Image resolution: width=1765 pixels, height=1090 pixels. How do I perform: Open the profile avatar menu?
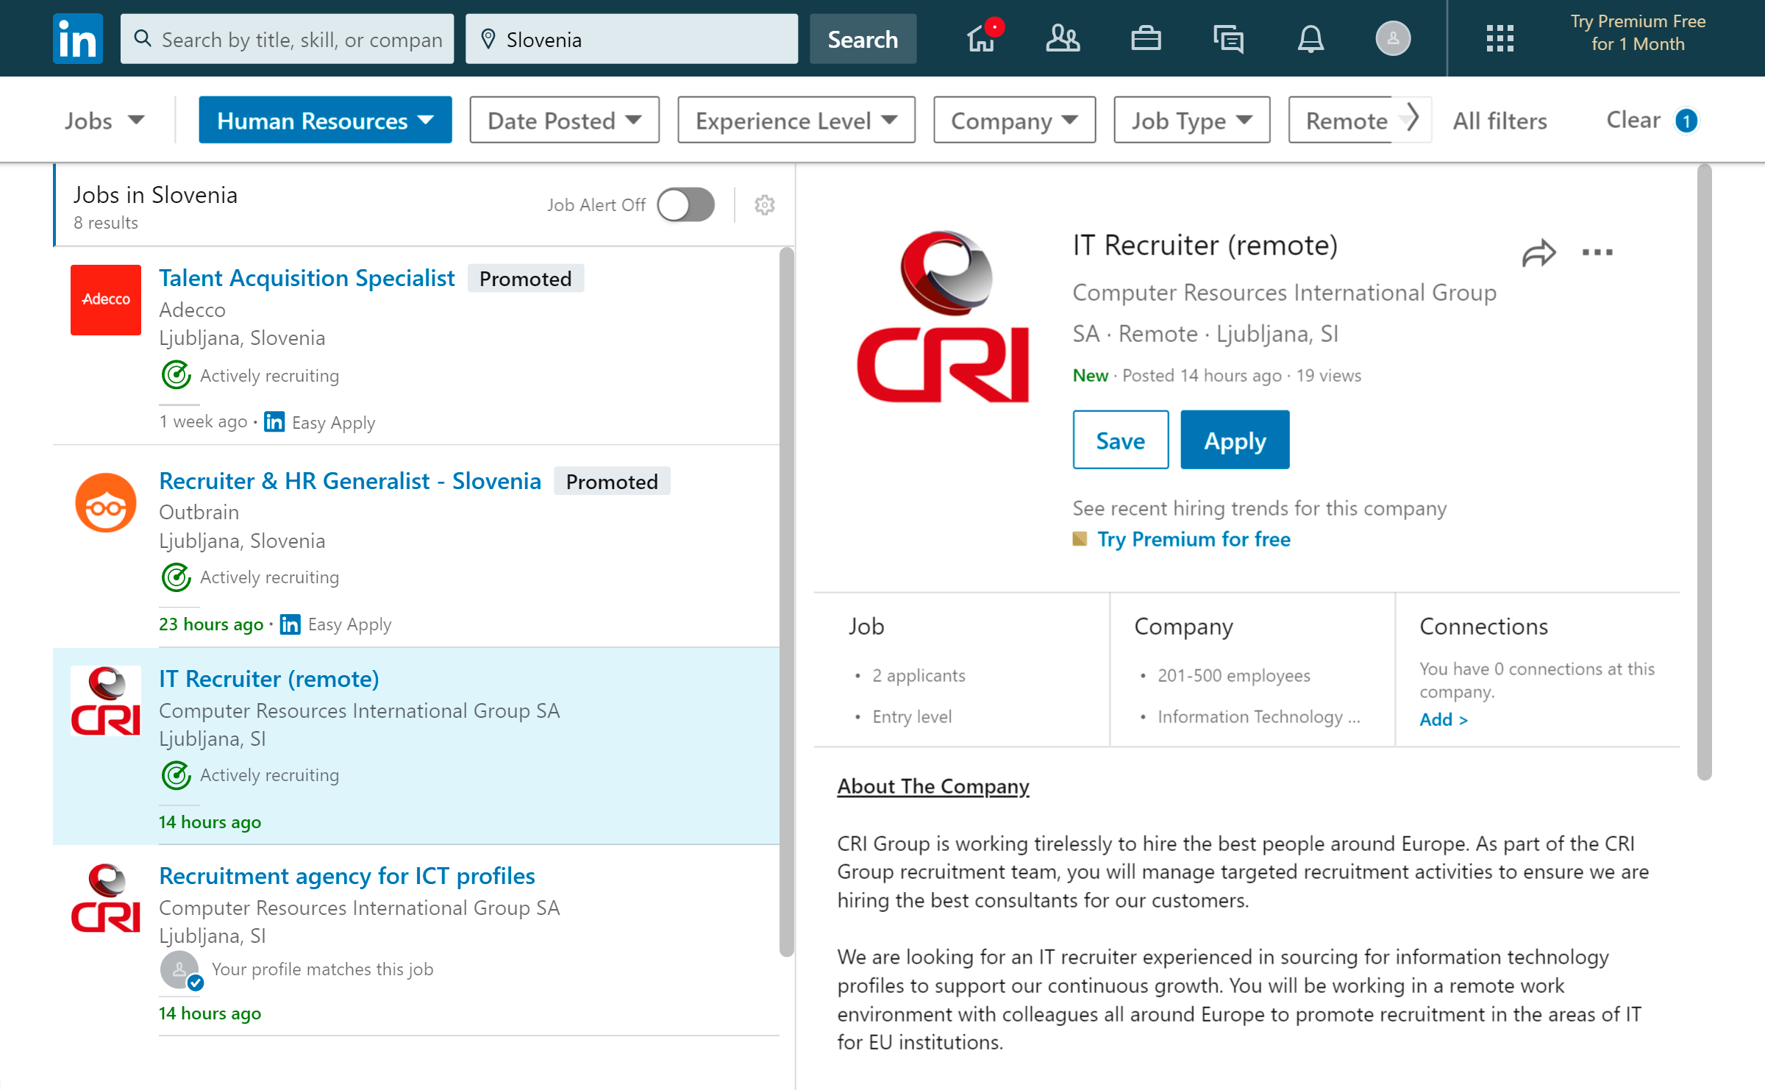click(1393, 38)
